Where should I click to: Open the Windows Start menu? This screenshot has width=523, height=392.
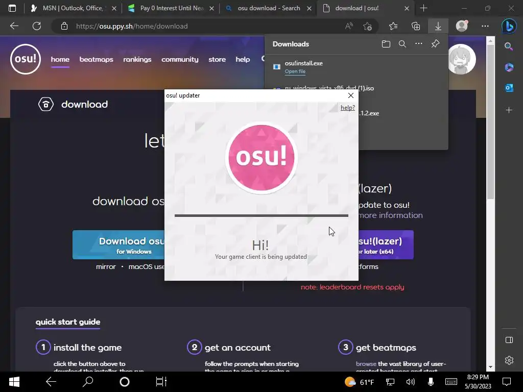pyautogui.click(x=14, y=382)
